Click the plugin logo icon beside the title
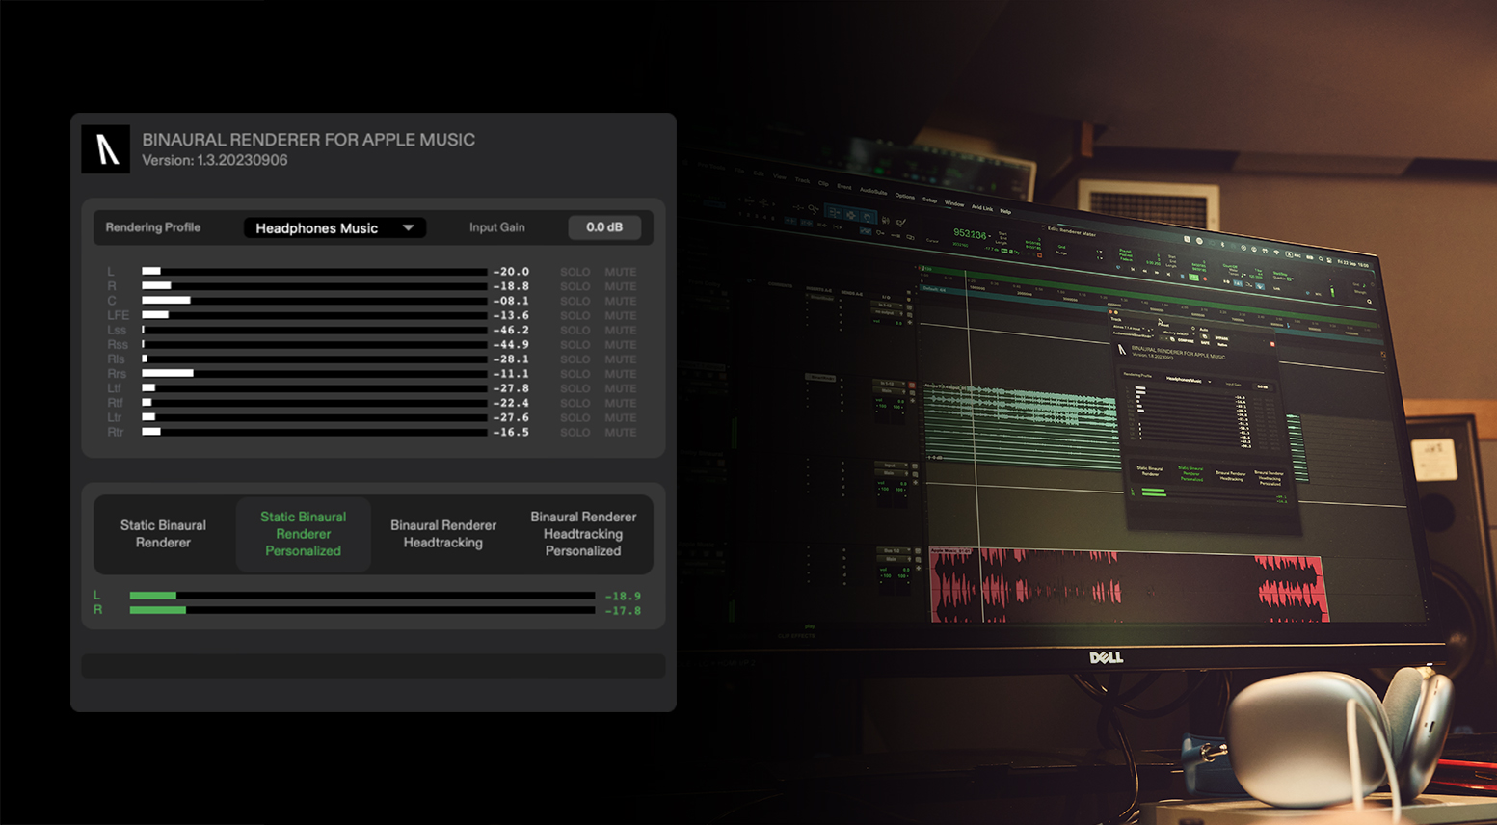The height and width of the screenshot is (825, 1497). tap(105, 148)
